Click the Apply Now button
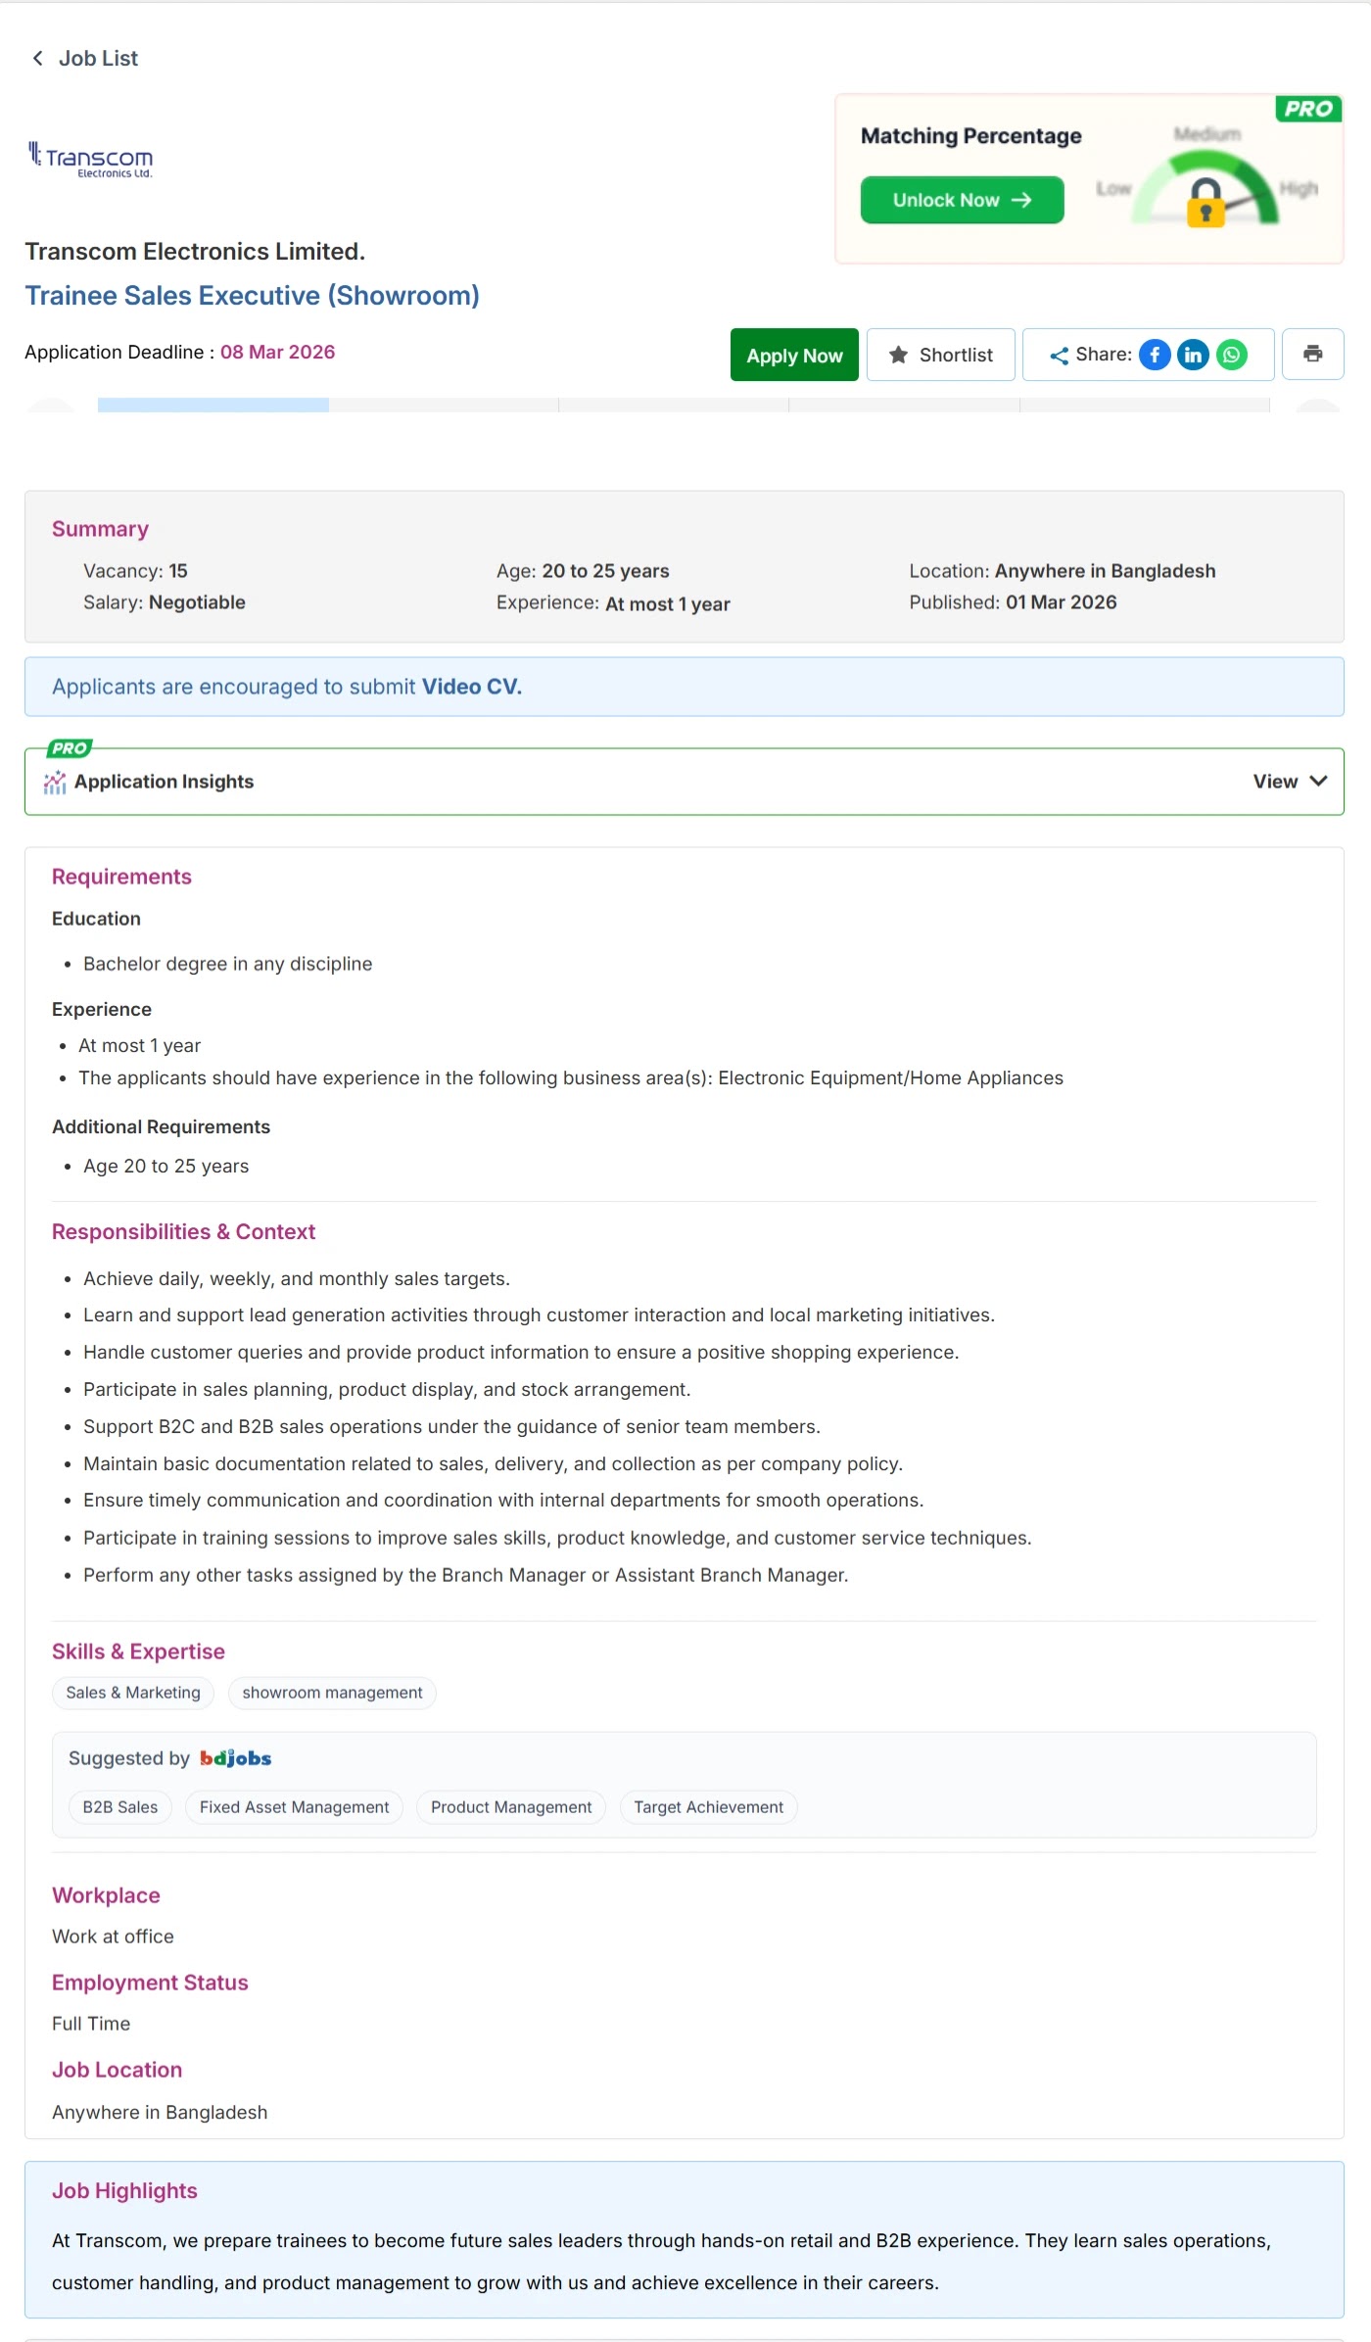This screenshot has height=2342, width=1371. pyautogui.click(x=794, y=355)
